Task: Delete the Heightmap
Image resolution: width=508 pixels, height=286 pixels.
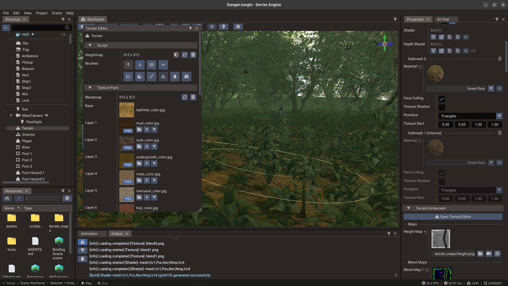Action: (193, 55)
